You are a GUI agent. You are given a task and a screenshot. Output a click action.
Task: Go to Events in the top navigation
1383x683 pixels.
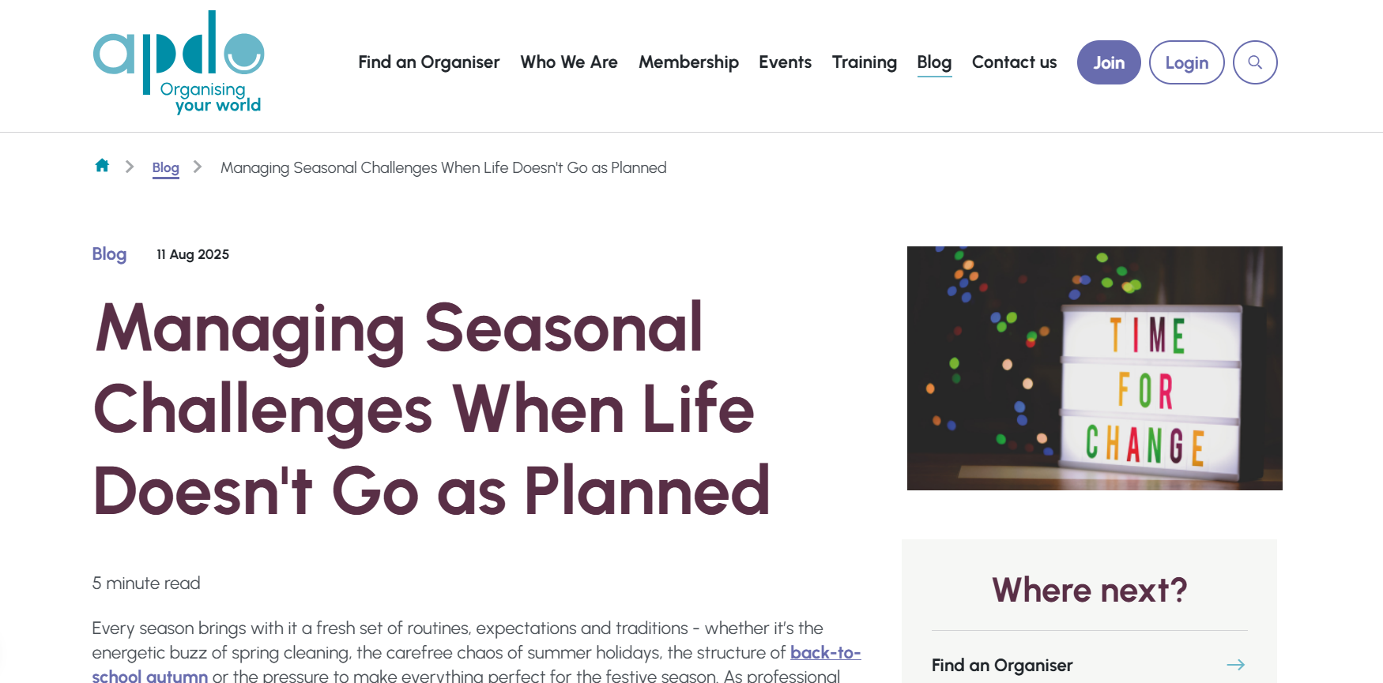click(x=785, y=62)
